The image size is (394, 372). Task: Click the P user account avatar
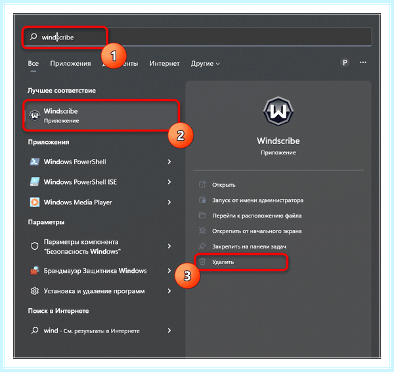tap(345, 62)
